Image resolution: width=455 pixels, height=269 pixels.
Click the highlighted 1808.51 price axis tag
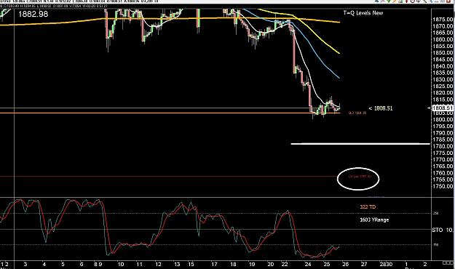(x=443, y=108)
